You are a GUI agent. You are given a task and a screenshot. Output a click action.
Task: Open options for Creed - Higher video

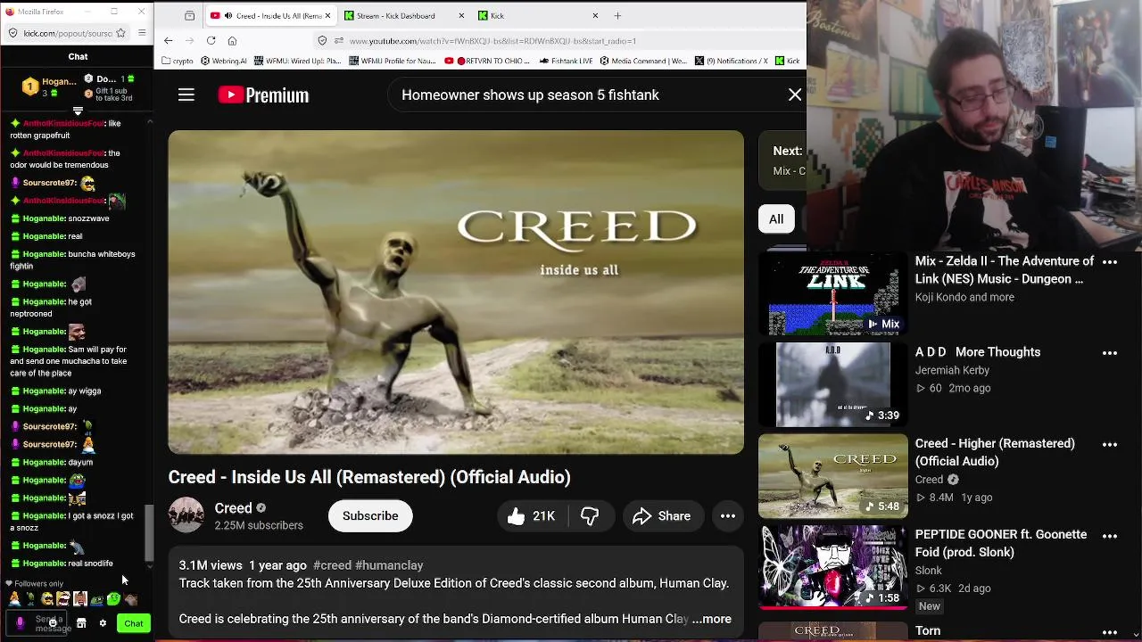tap(1110, 444)
